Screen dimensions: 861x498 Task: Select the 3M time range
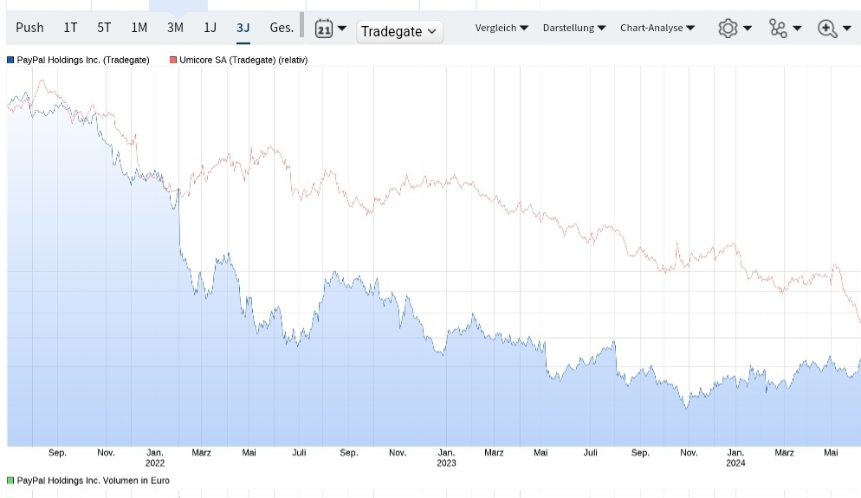pyautogui.click(x=175, y=28)
